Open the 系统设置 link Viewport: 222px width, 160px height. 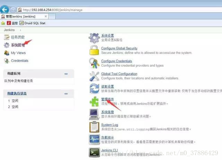pos(108,35)
